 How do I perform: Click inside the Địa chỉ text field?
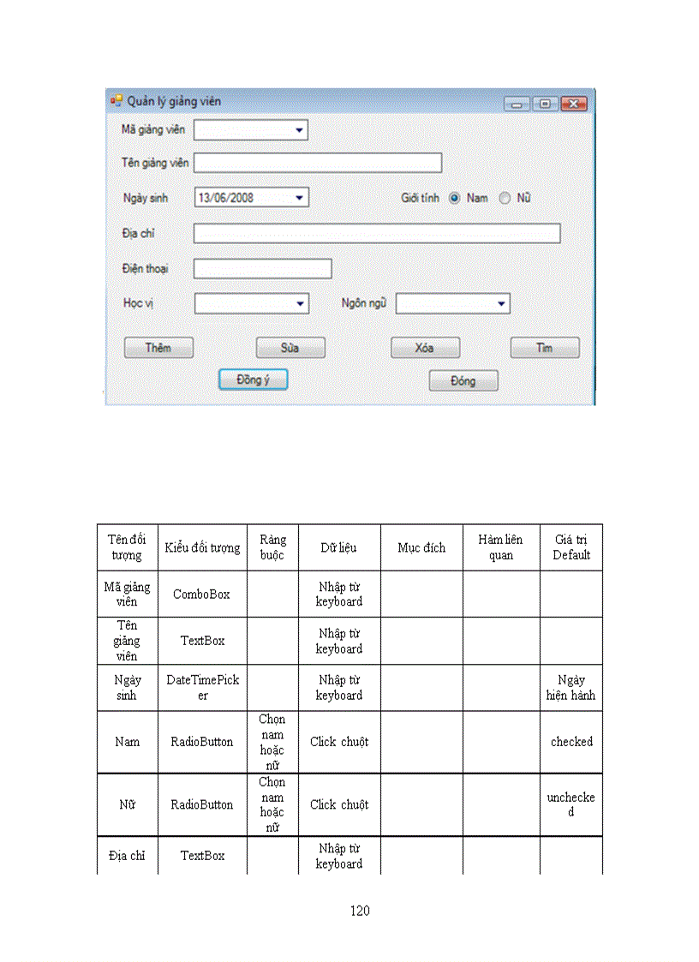[377, 233]
